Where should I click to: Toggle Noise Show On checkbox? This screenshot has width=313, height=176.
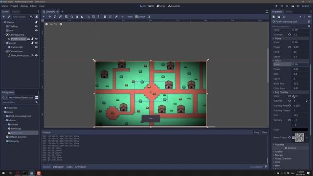click(293, 43)
